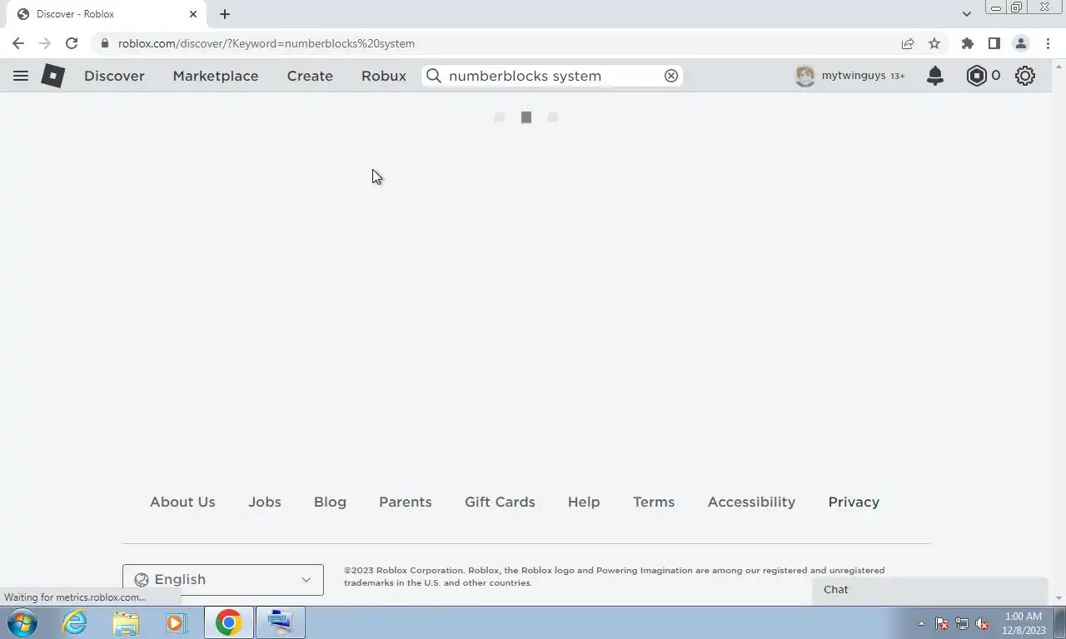Expand the English language dropdown

[x=223, y=579]
